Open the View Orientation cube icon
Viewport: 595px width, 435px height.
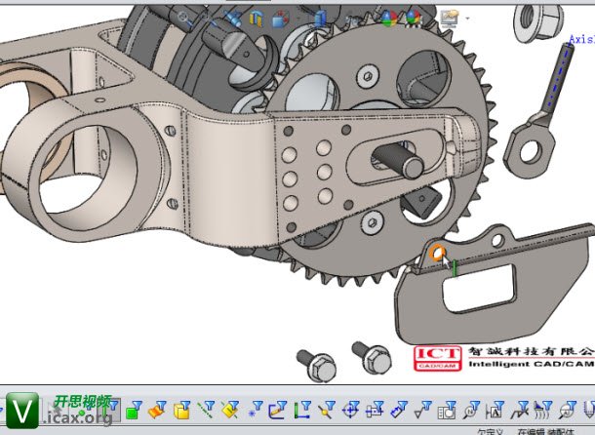pos(280,19)
